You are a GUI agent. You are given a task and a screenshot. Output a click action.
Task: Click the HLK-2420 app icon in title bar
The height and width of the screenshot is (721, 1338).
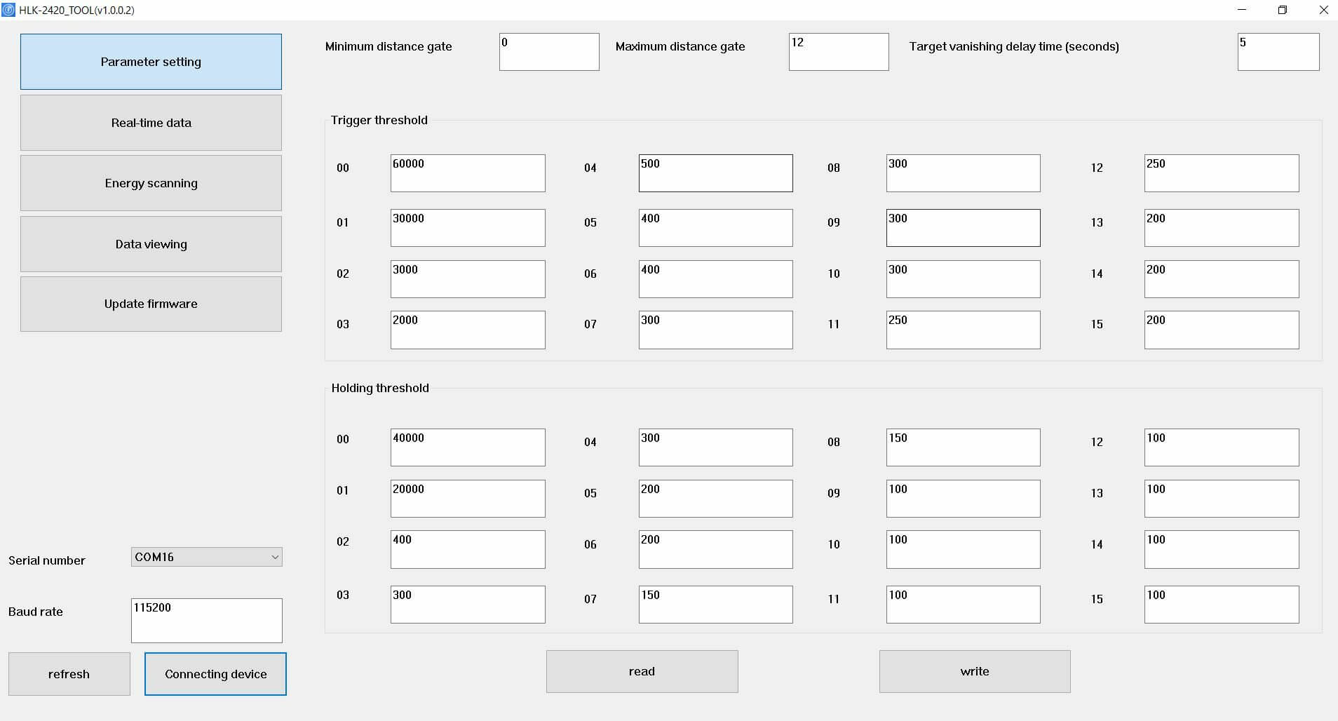[x=8, y=10]
